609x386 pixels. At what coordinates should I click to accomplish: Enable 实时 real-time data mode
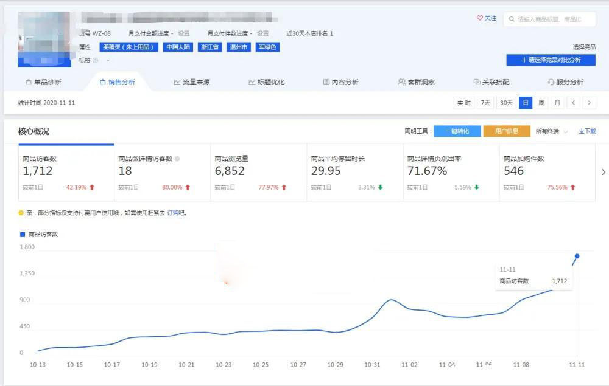(x=462, y=103)
